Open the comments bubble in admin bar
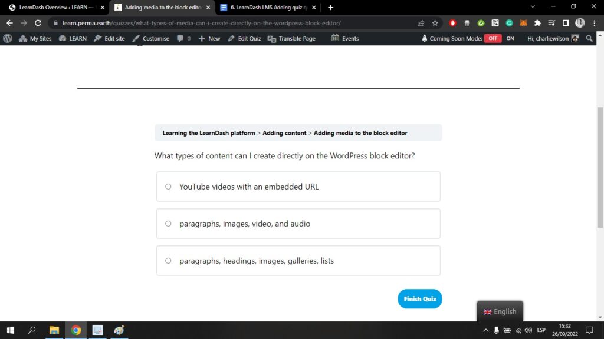604x339 pixels. (183, 38)
